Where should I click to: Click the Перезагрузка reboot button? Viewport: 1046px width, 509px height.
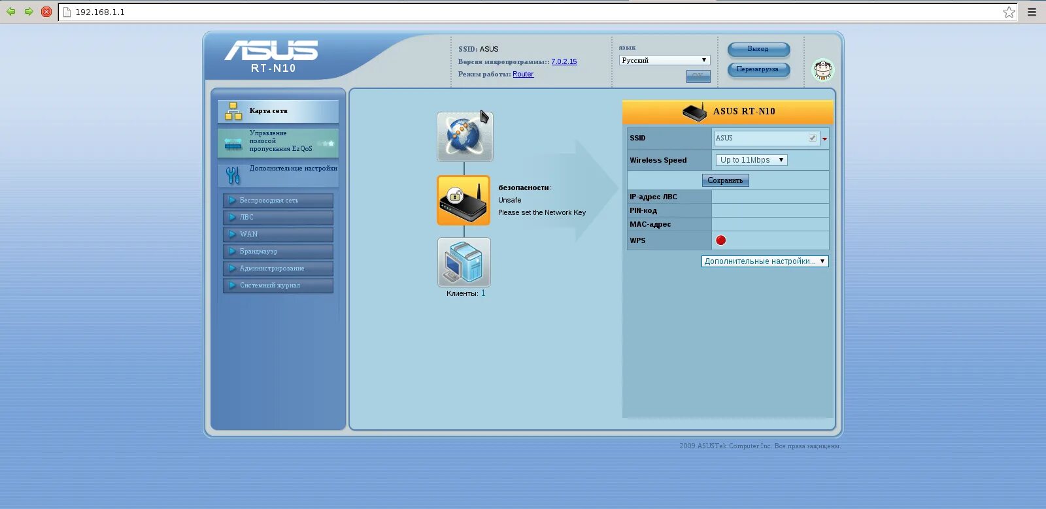pyautogui.click(x=758, y=69)
